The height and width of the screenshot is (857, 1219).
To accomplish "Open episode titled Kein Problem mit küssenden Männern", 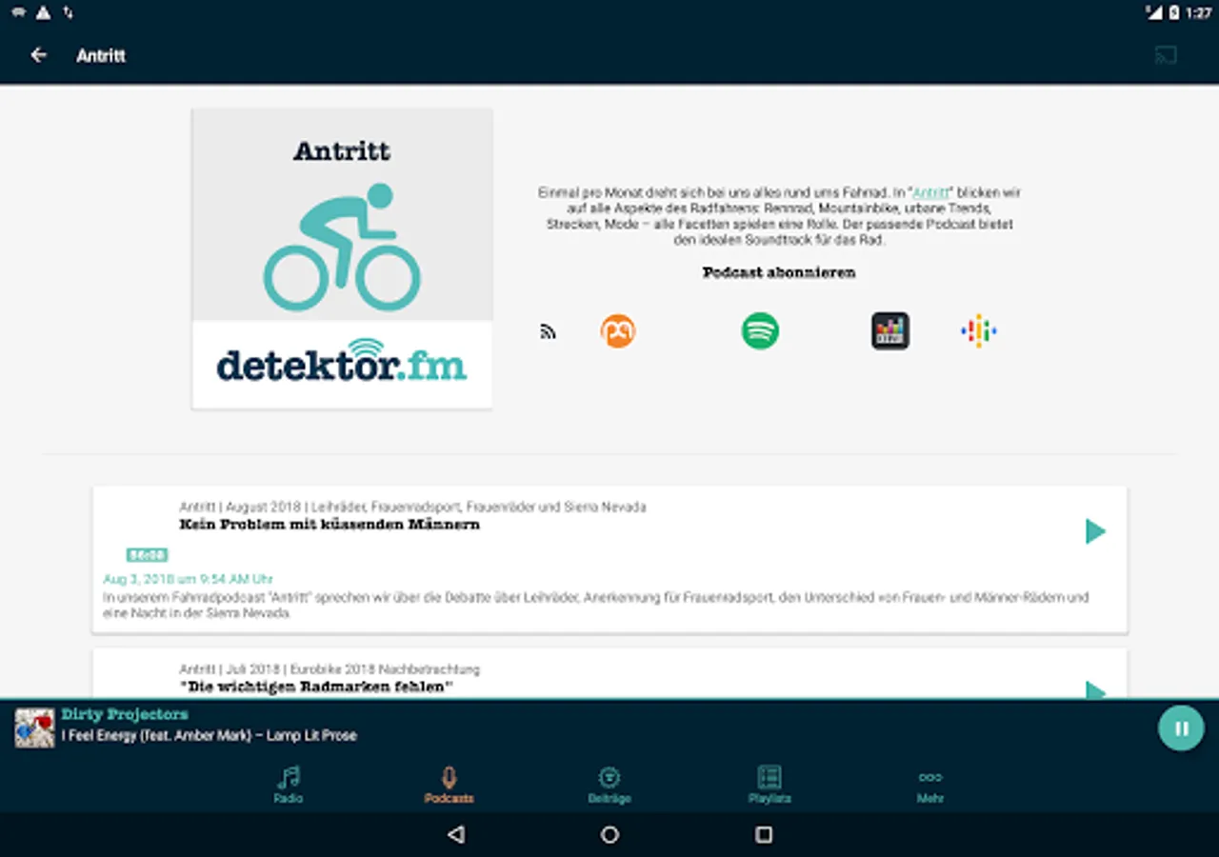I will coord(330,525).
